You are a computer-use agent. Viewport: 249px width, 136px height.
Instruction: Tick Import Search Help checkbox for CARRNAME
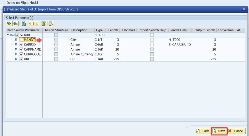tap(152, 49)
